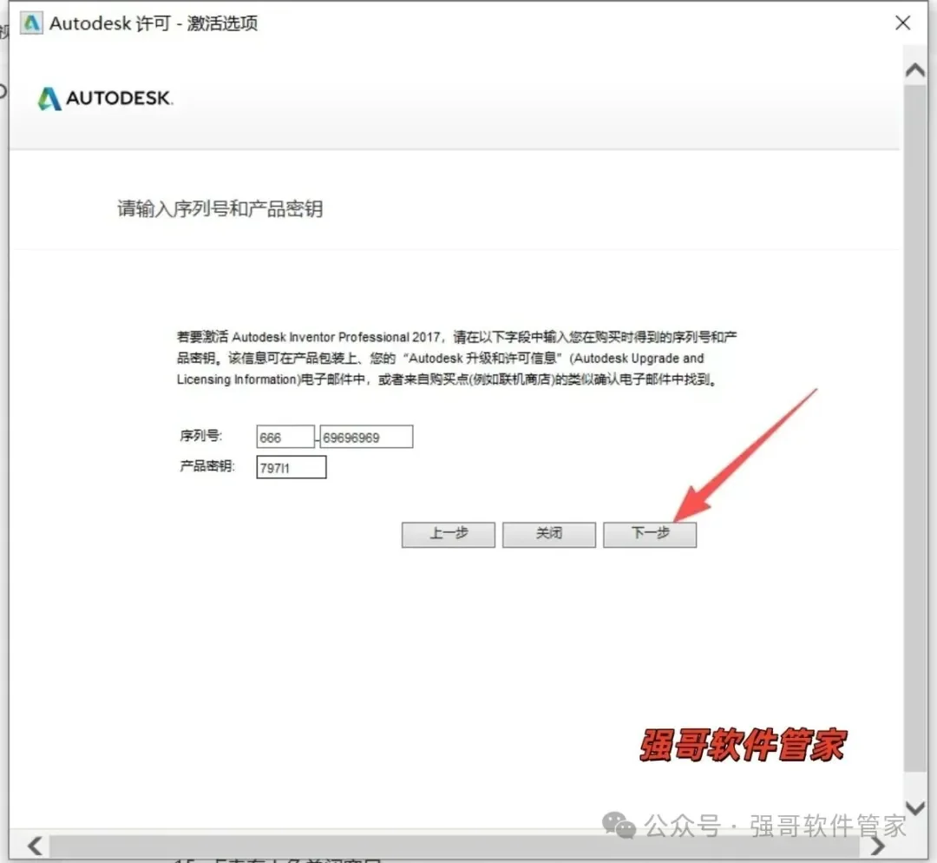Click the horizontal scrollbar right arrow
The width and height of the screenshot is (937, 863).
click(x=878, y=846)
